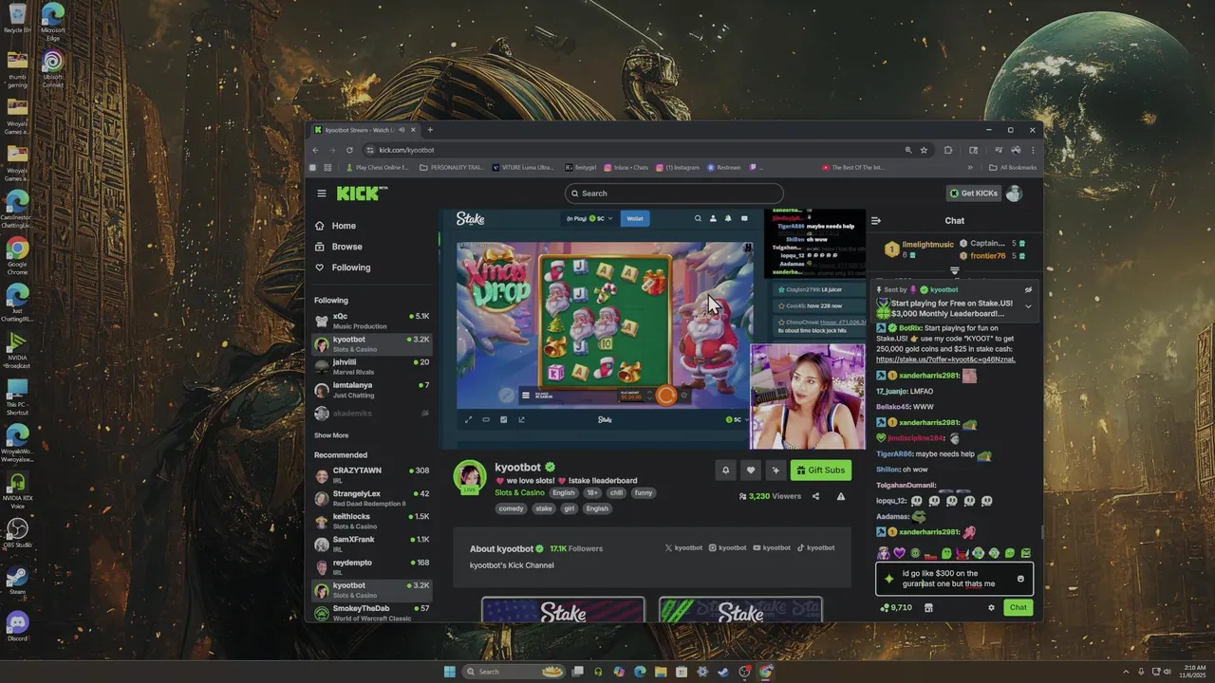Open CRAZYTAWN recommended channel
Viewport: 1215px width, 683px height.
tap(372, 474)
